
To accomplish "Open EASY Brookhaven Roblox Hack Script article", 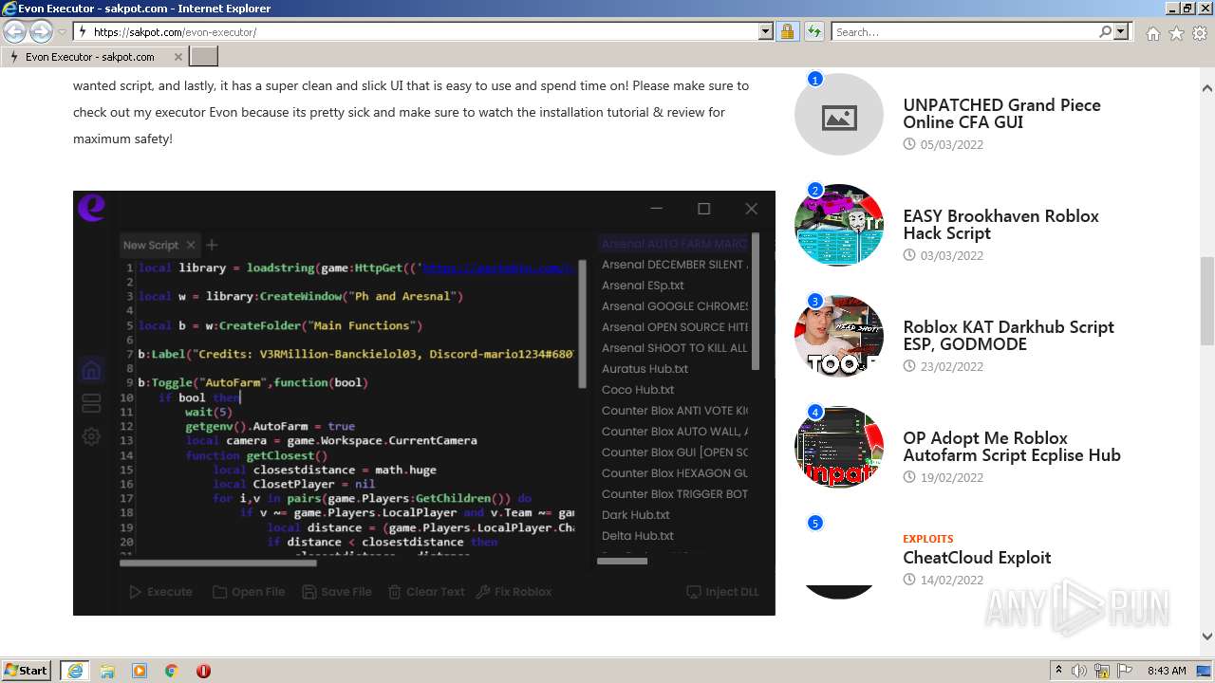I will pyautogui.click(x=1000, y=224).
